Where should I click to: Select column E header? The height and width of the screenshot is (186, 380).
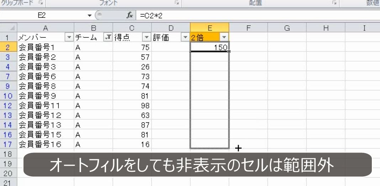click(210, 28)
